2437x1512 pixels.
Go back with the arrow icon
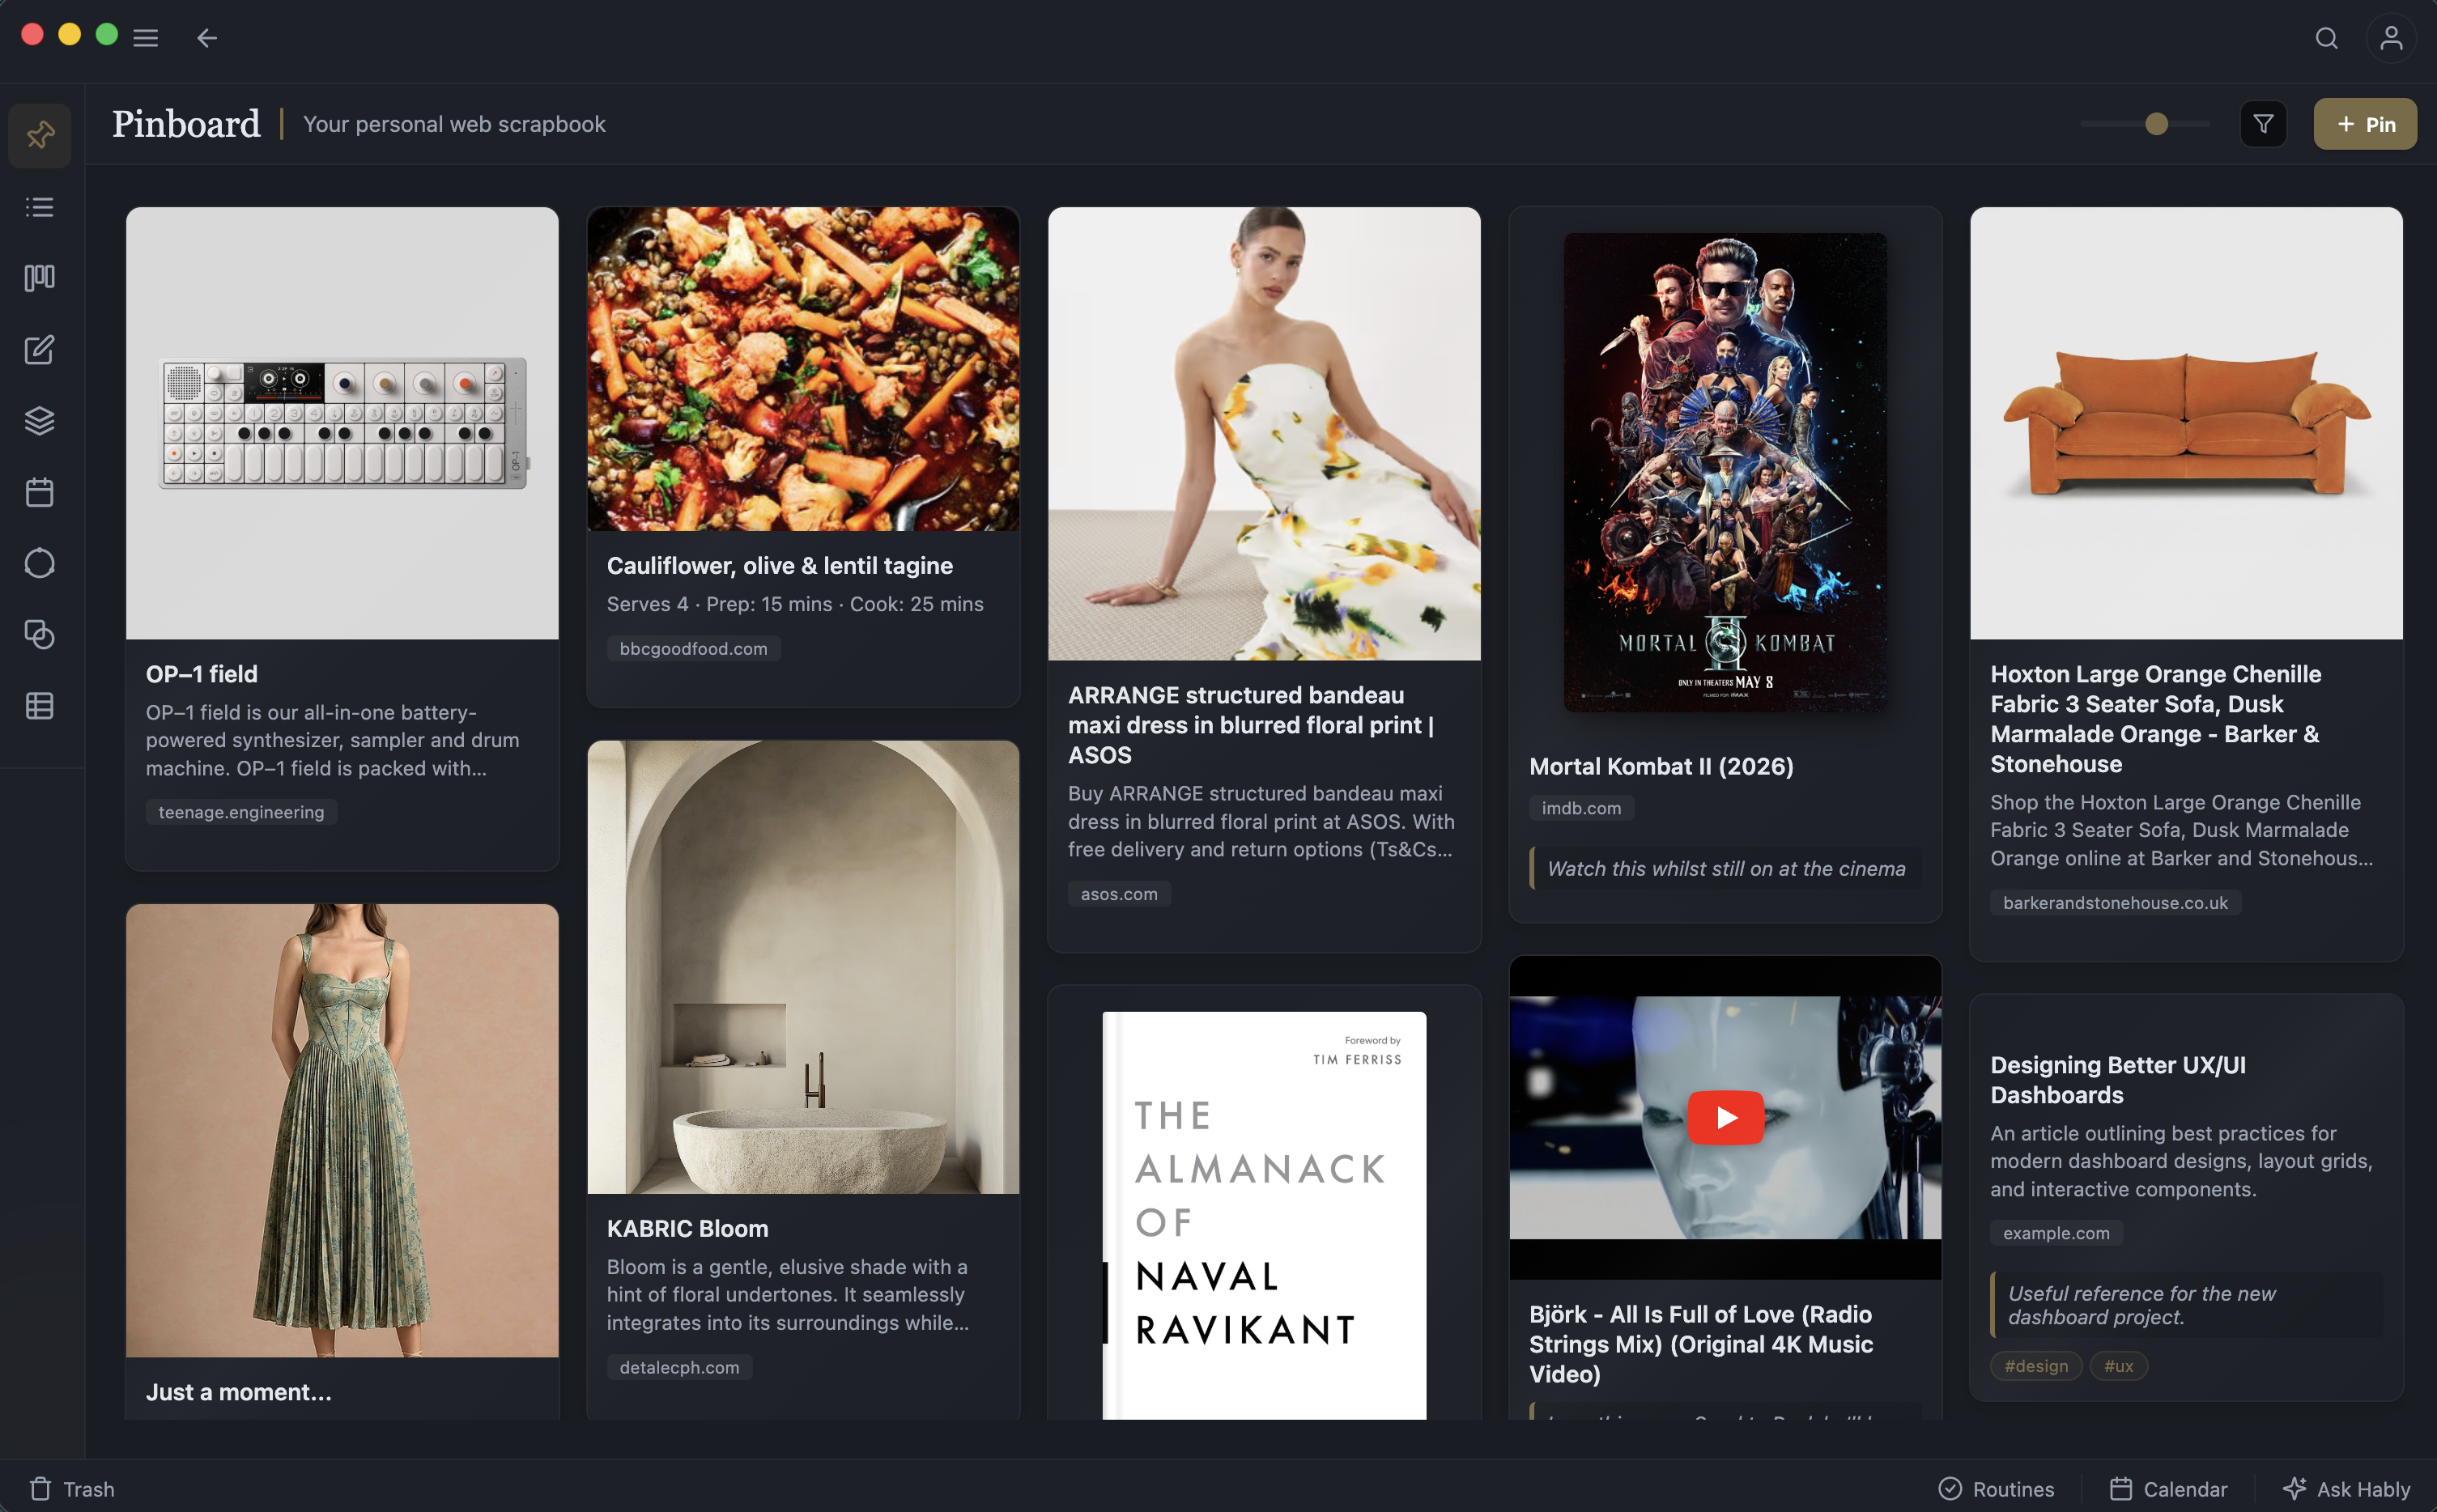point(207,38)
